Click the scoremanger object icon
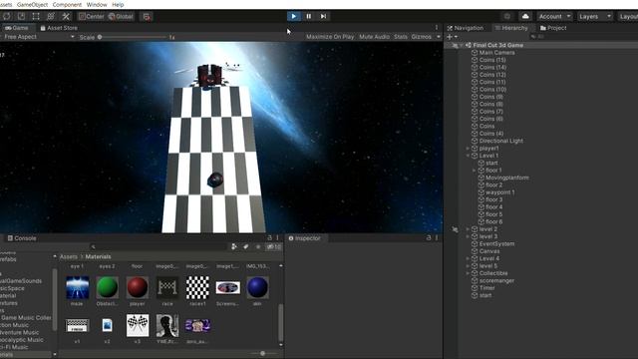The width and height of the screenshot is (638, 359). (475, 280)
